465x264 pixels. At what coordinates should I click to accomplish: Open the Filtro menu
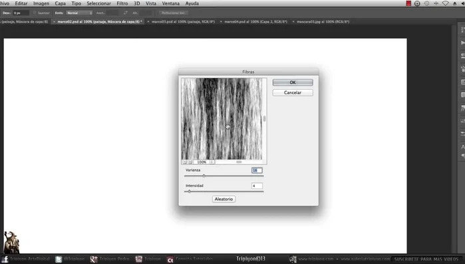pos(122,3)
